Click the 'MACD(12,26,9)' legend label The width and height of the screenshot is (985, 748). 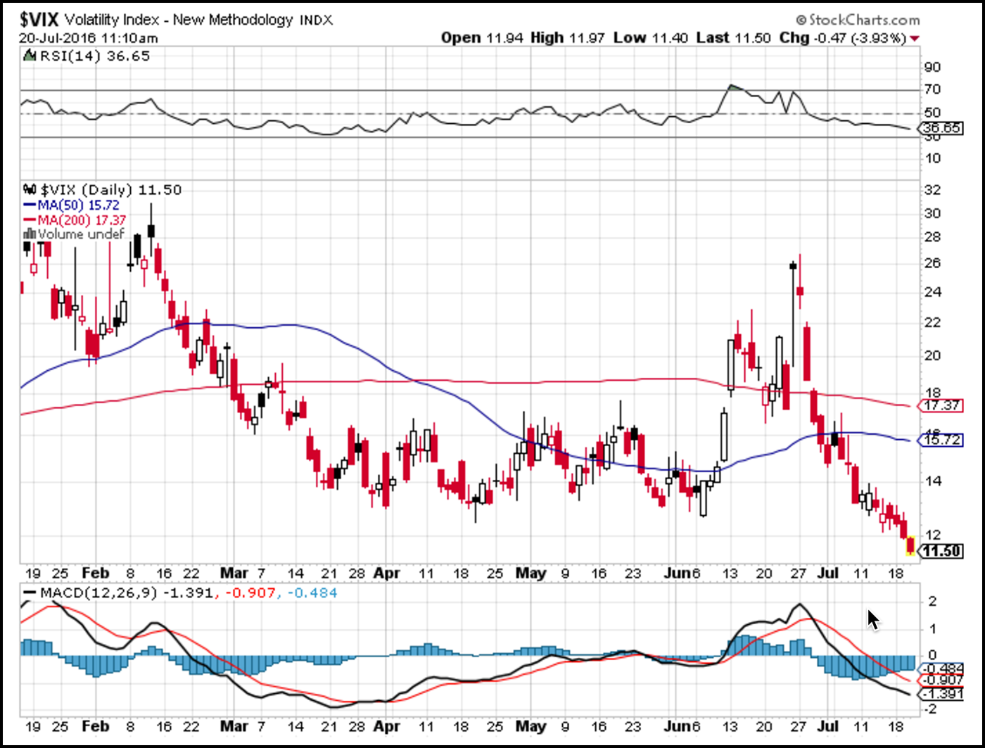pos(99,592)
